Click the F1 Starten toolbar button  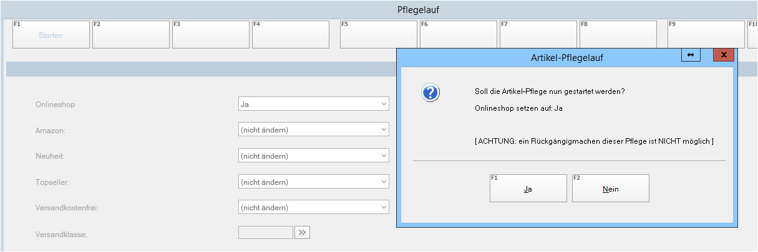pyautogui.click(x=51, y=35)
